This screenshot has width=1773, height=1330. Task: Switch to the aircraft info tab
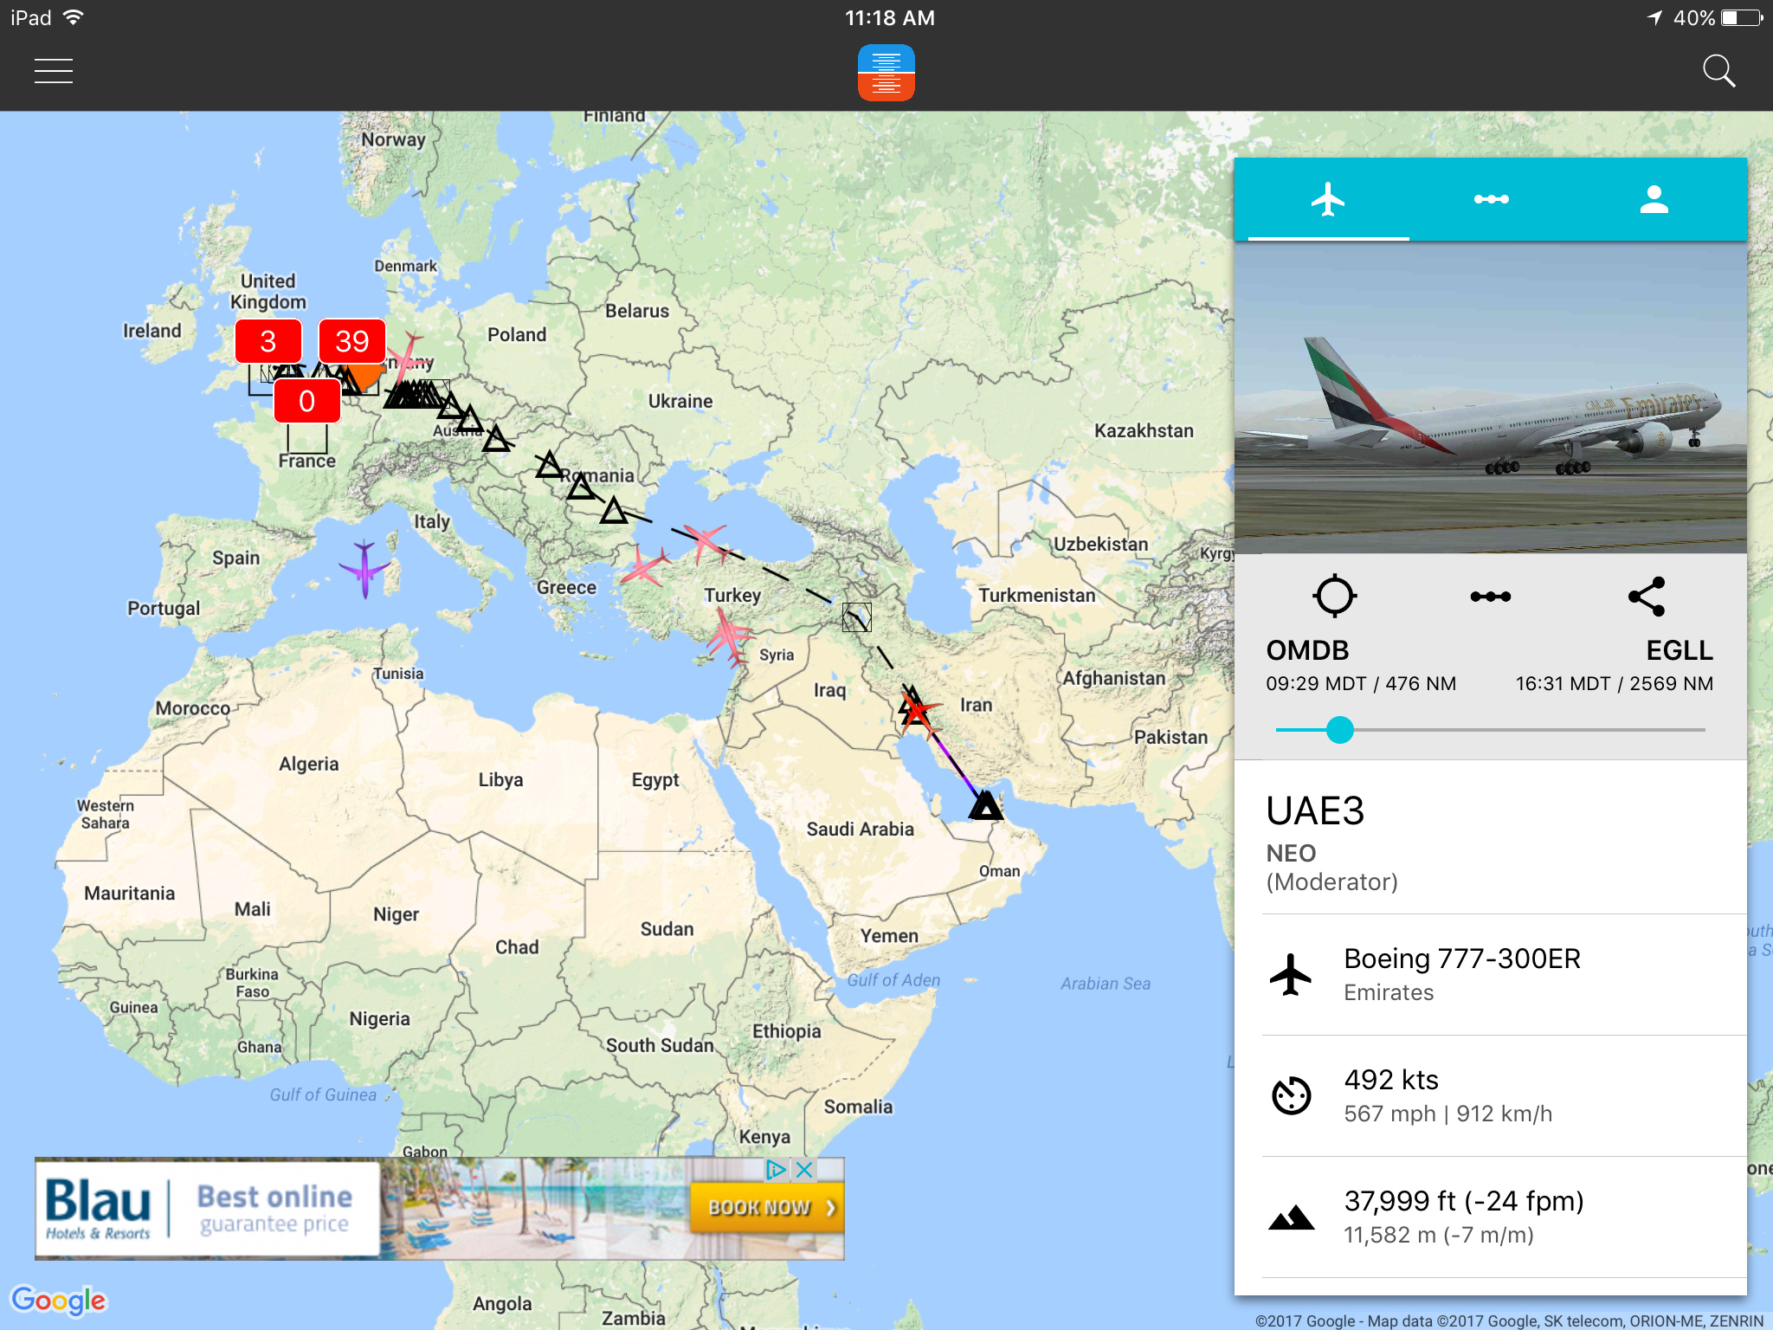[1328, 199]
